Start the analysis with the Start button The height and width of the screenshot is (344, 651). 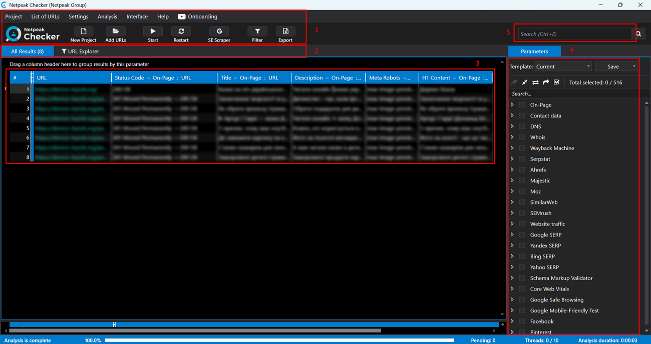pyautogui.click(x=153, y=34)
